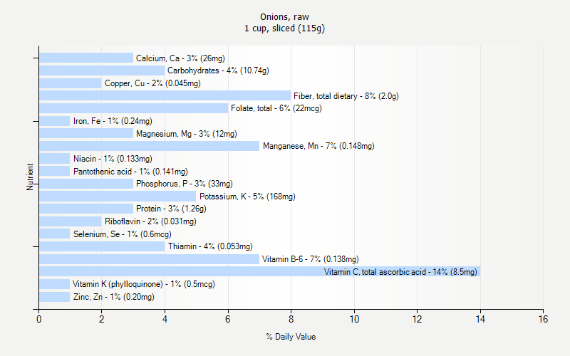Click the x-axis tick label 16
This screenshot has height=356, width=570.
543,319
